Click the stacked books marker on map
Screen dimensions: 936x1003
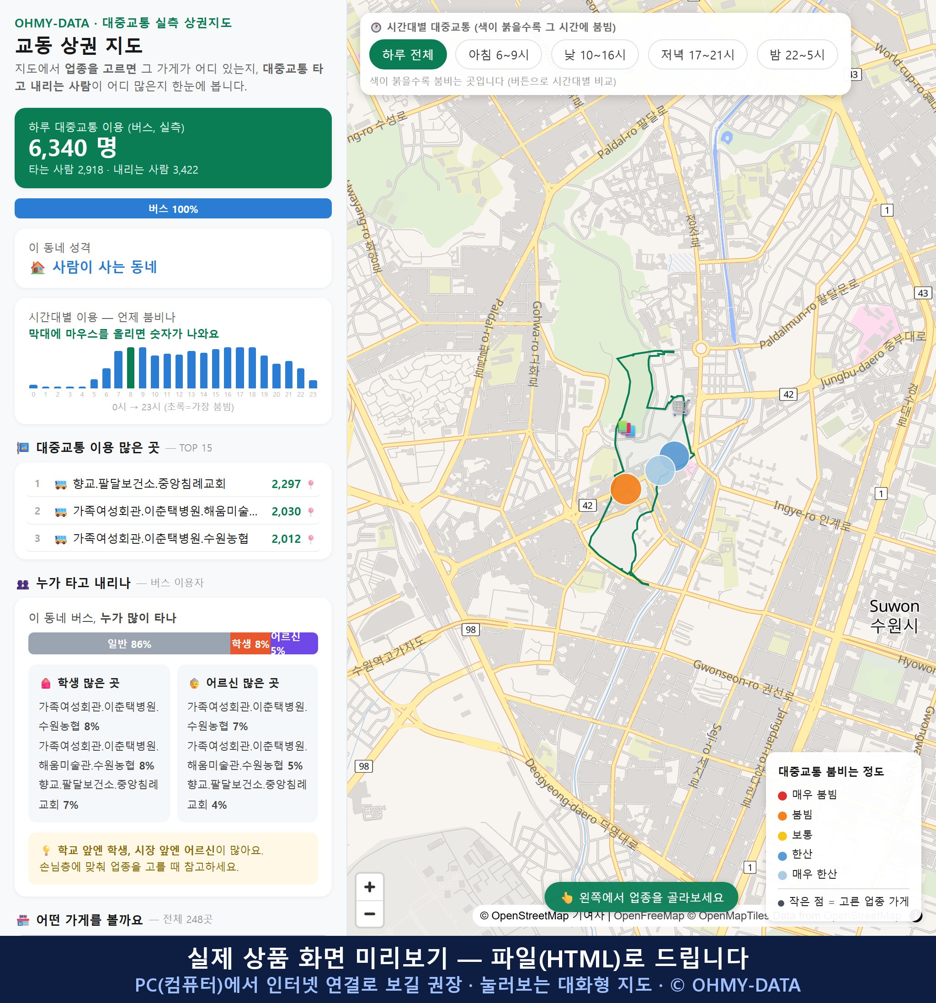(626, 430)
